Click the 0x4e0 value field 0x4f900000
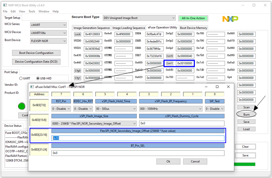This screenshot has height=178, width=272. (x=123, y=34)
